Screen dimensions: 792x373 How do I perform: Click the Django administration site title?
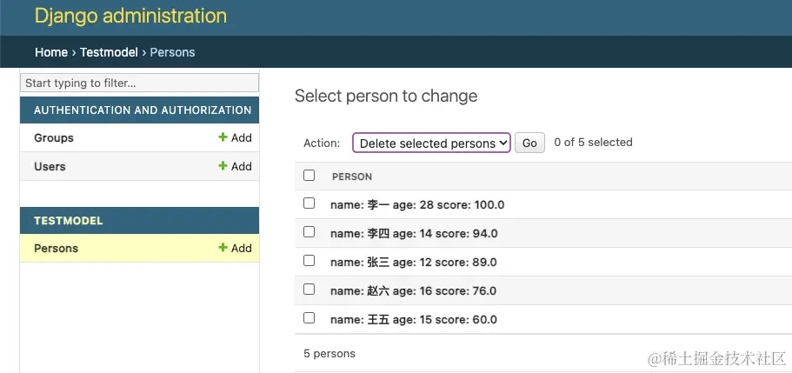130,16
